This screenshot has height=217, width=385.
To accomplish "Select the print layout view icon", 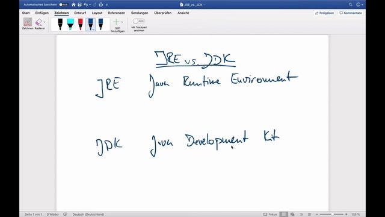I will [283, 215].
